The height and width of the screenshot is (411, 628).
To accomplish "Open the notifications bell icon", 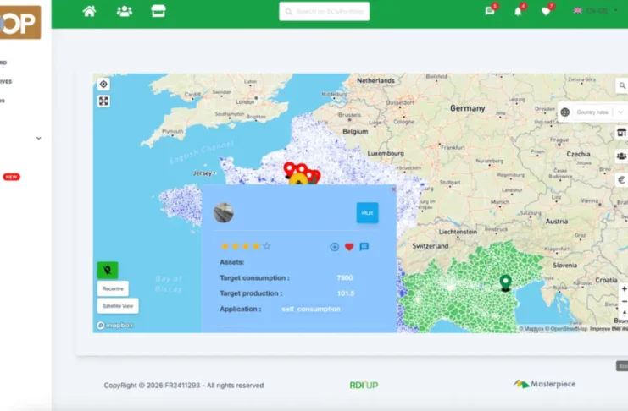I will point(518,11).
